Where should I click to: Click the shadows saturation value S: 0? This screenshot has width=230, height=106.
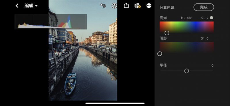(x=205, y=38)
